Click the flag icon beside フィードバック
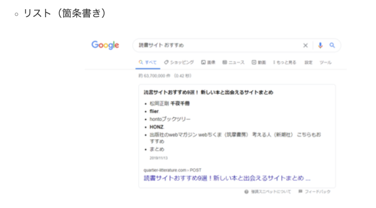 point(300,191)
